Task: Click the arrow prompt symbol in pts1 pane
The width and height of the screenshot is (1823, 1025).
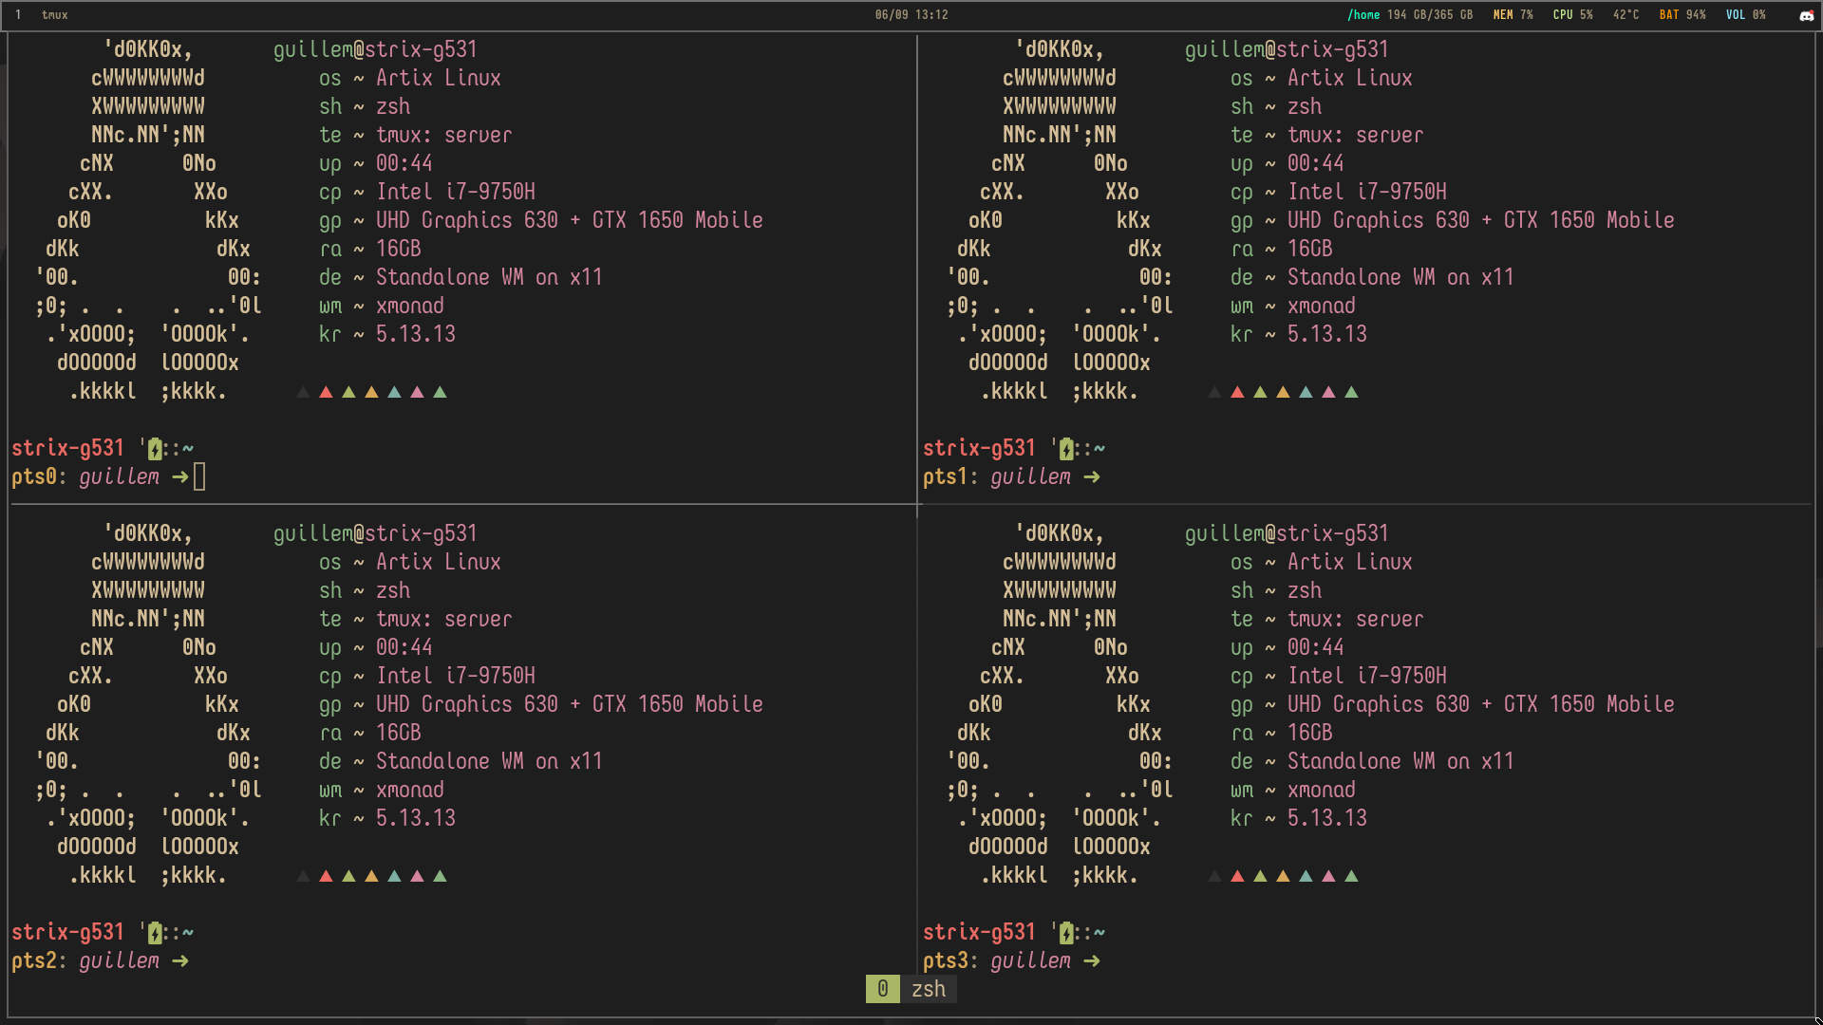Action: [x=1092, y=477]
